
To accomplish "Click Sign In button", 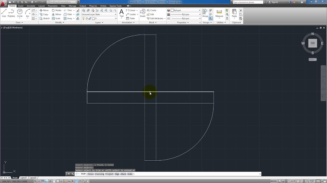I will coord(273,2).
